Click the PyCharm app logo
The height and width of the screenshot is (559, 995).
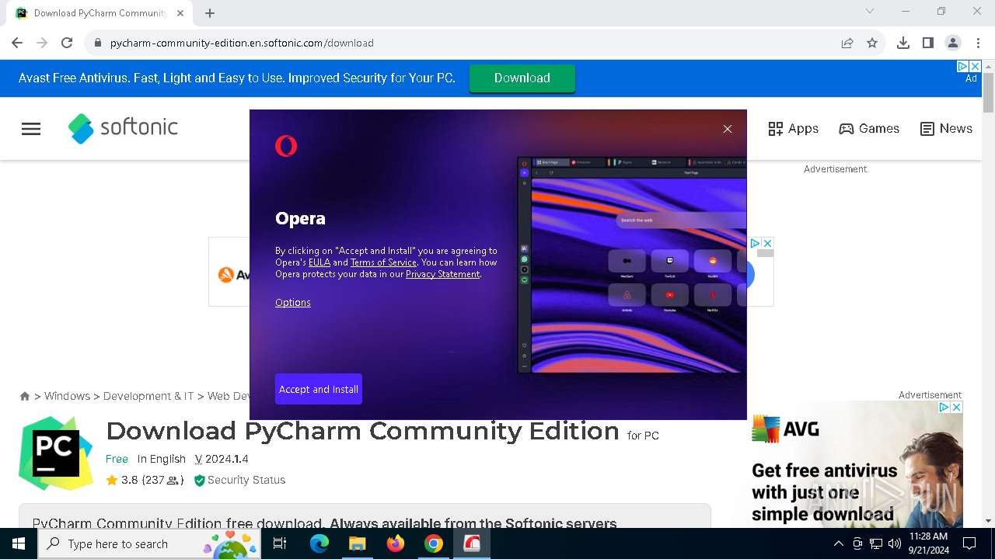pos(56,453)
